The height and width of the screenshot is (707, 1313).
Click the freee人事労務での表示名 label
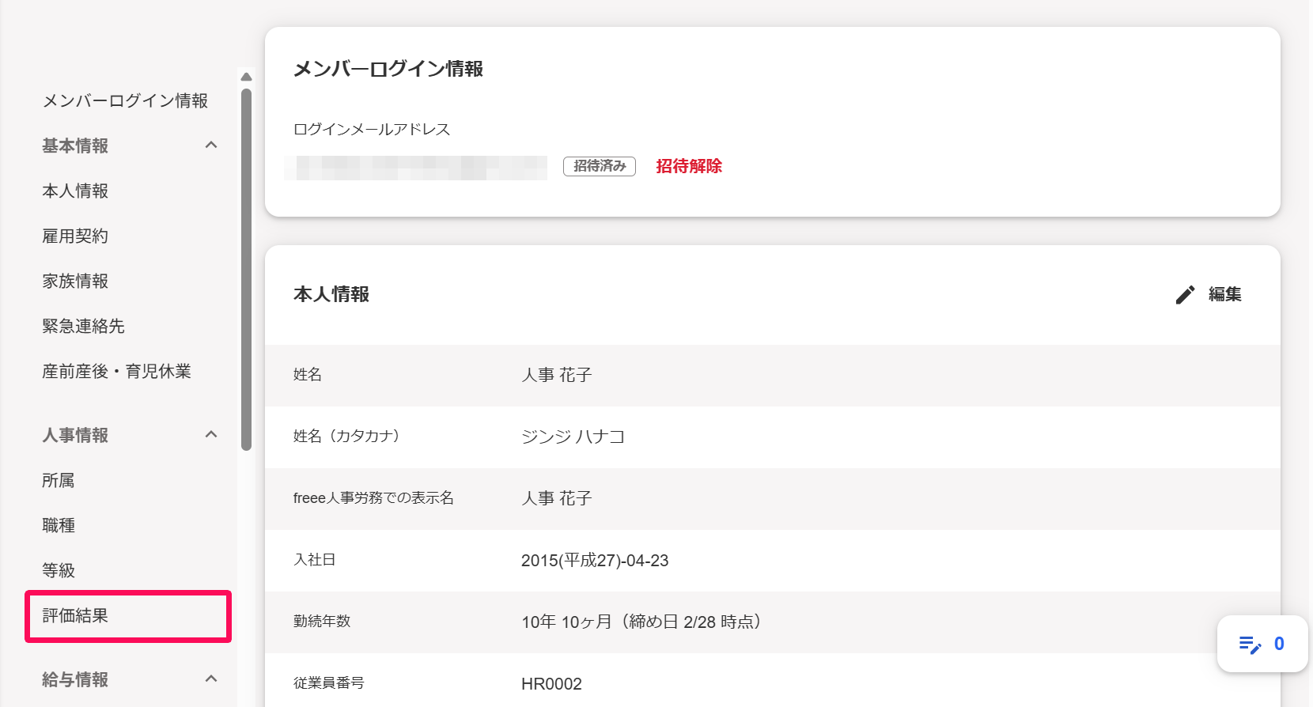373,497
